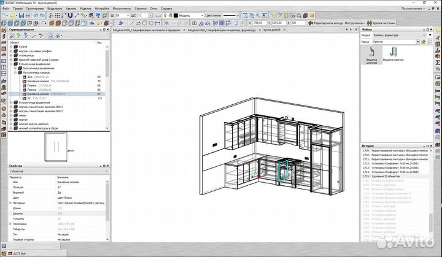
Task: Click the eye icon in Структура модели panel
Action: [56, 36]
